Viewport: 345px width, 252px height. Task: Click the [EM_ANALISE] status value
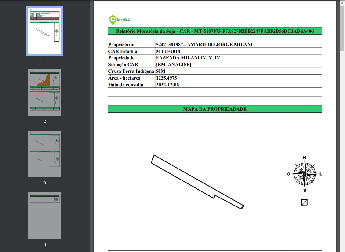[x=174, y=65]
